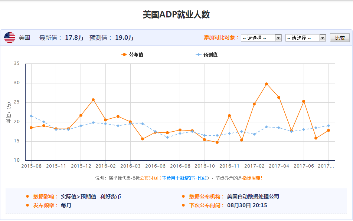Viewport: 353px width, 221px height.
Task: Click the orange 指标周期 text in the note
Action: coord(251,178)
